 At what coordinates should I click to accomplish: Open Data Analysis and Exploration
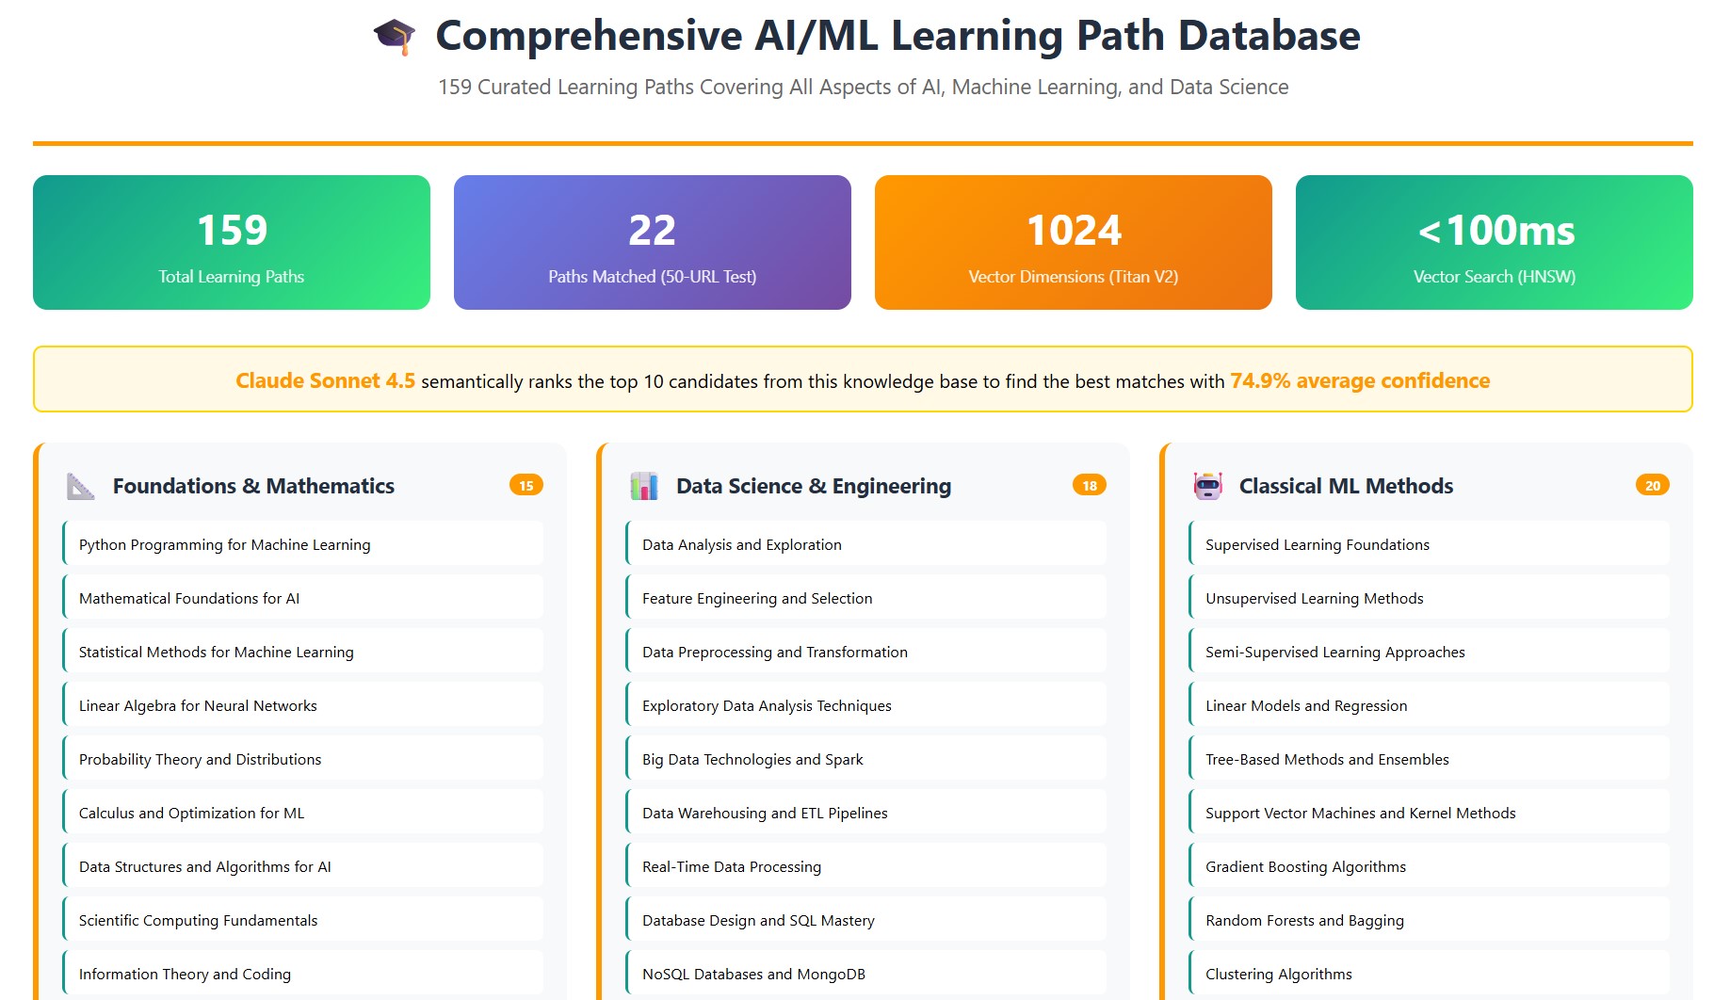(x=866, y=544)
